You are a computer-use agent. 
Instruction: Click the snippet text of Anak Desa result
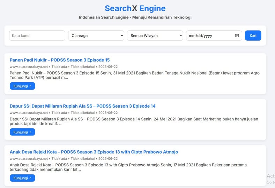[x=134, y=167]
